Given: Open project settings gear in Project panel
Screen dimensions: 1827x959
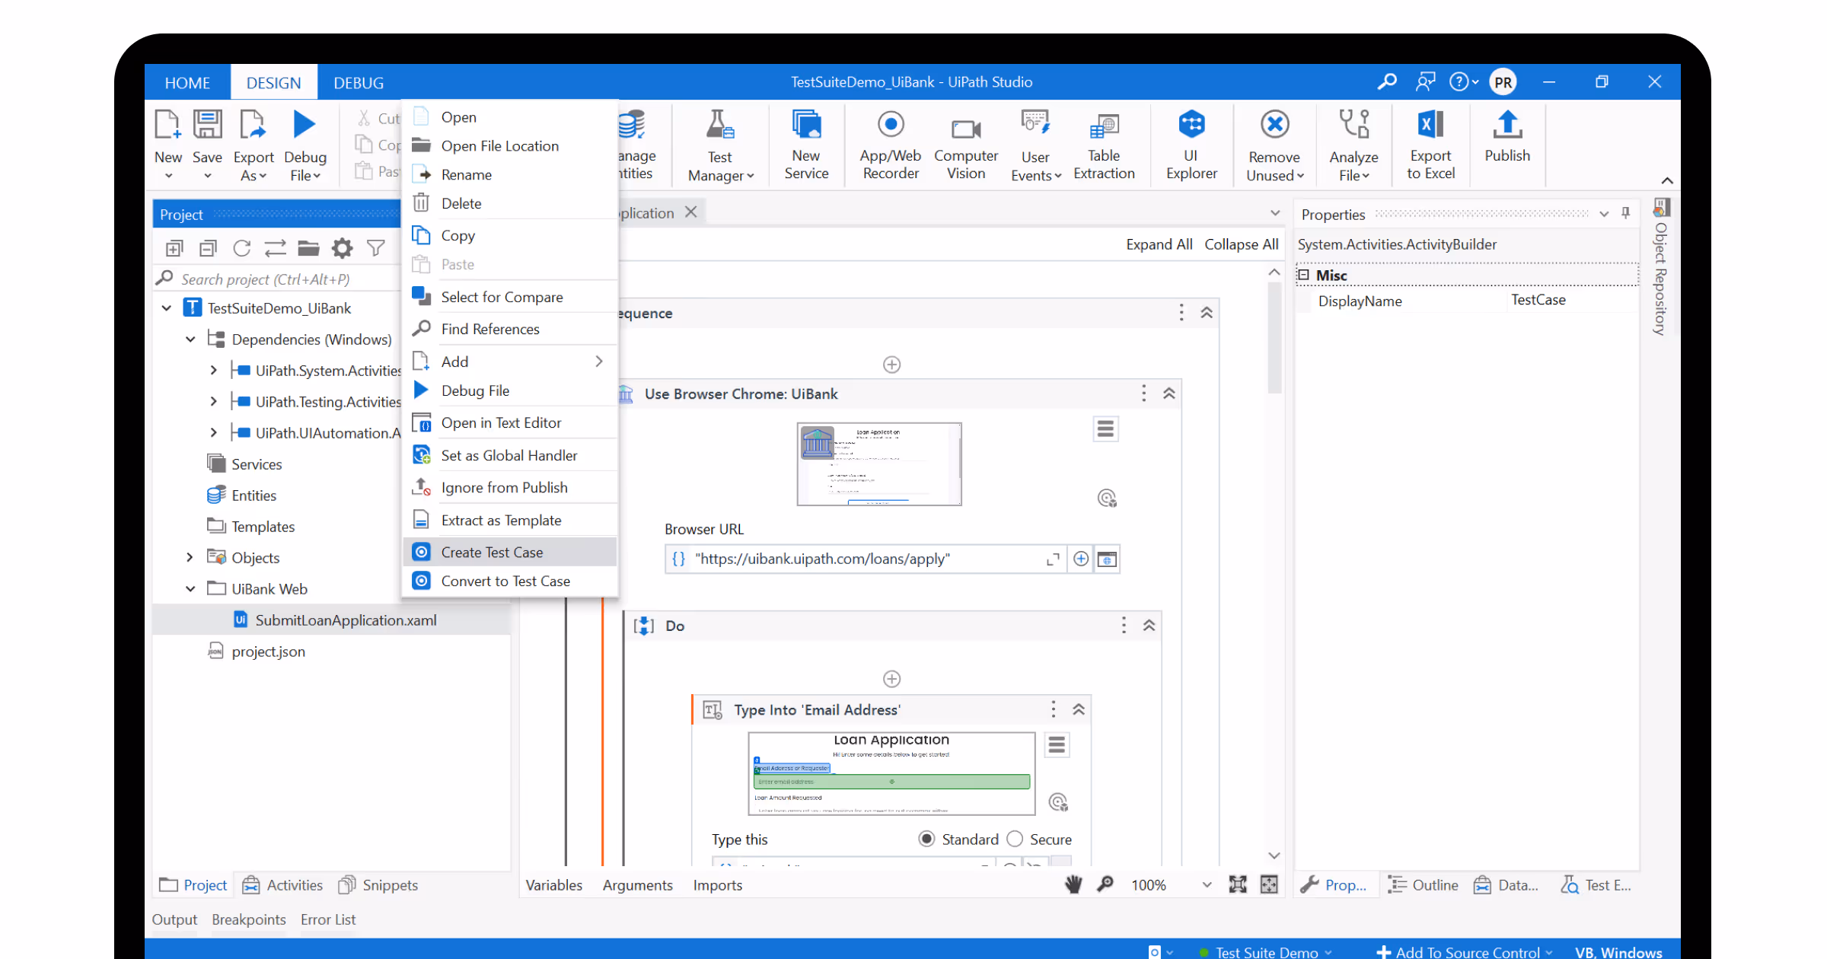Looking at the screenshot, I should (x=343, y=248).
